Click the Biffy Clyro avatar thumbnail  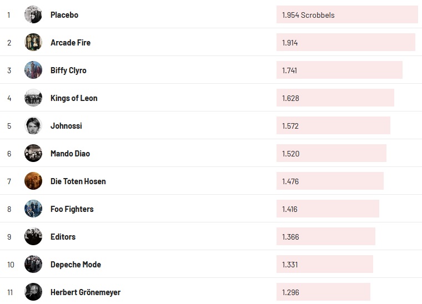tap(33, 70)
